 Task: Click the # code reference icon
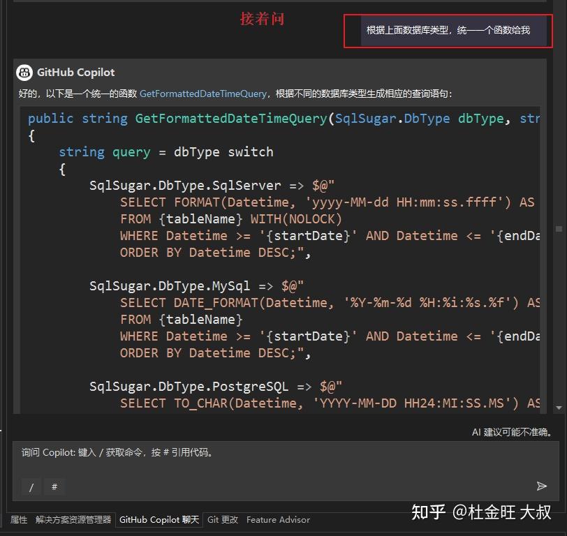(x=54, y=486)
